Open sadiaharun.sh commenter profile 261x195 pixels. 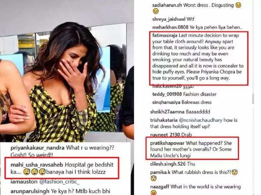[167, 5]
